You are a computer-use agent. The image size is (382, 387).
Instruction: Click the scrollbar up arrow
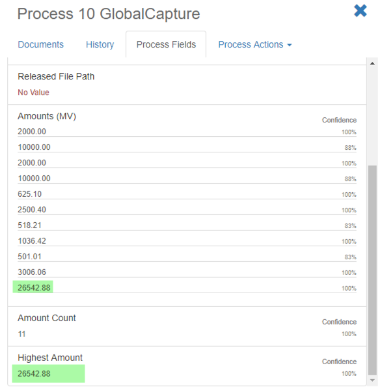[372, 63]
